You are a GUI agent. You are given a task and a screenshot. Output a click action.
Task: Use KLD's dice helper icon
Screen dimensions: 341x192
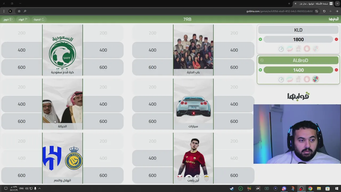click(315, 49)
